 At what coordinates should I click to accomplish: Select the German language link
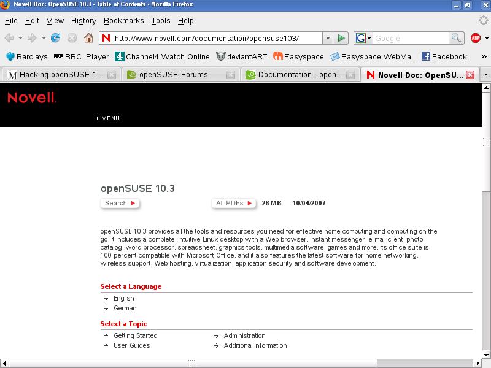click(125, 308)
